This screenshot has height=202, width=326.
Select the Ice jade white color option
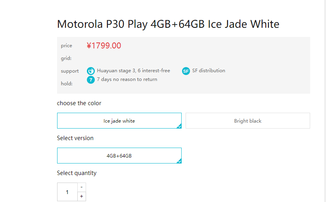[119, 121]
